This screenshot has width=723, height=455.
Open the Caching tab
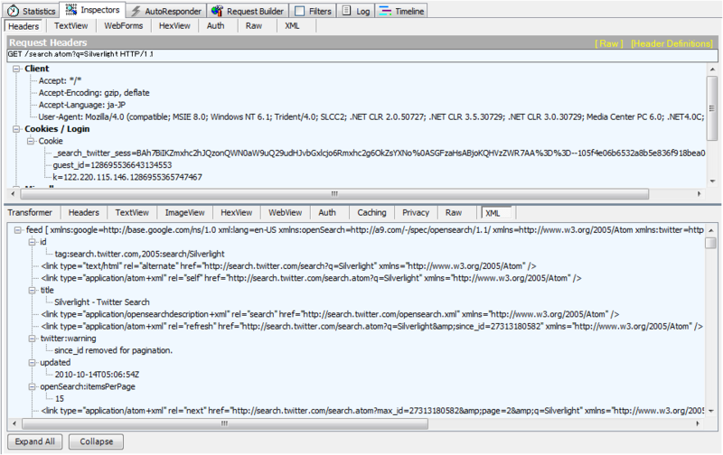pyautogui.click(x=371, y=212)
